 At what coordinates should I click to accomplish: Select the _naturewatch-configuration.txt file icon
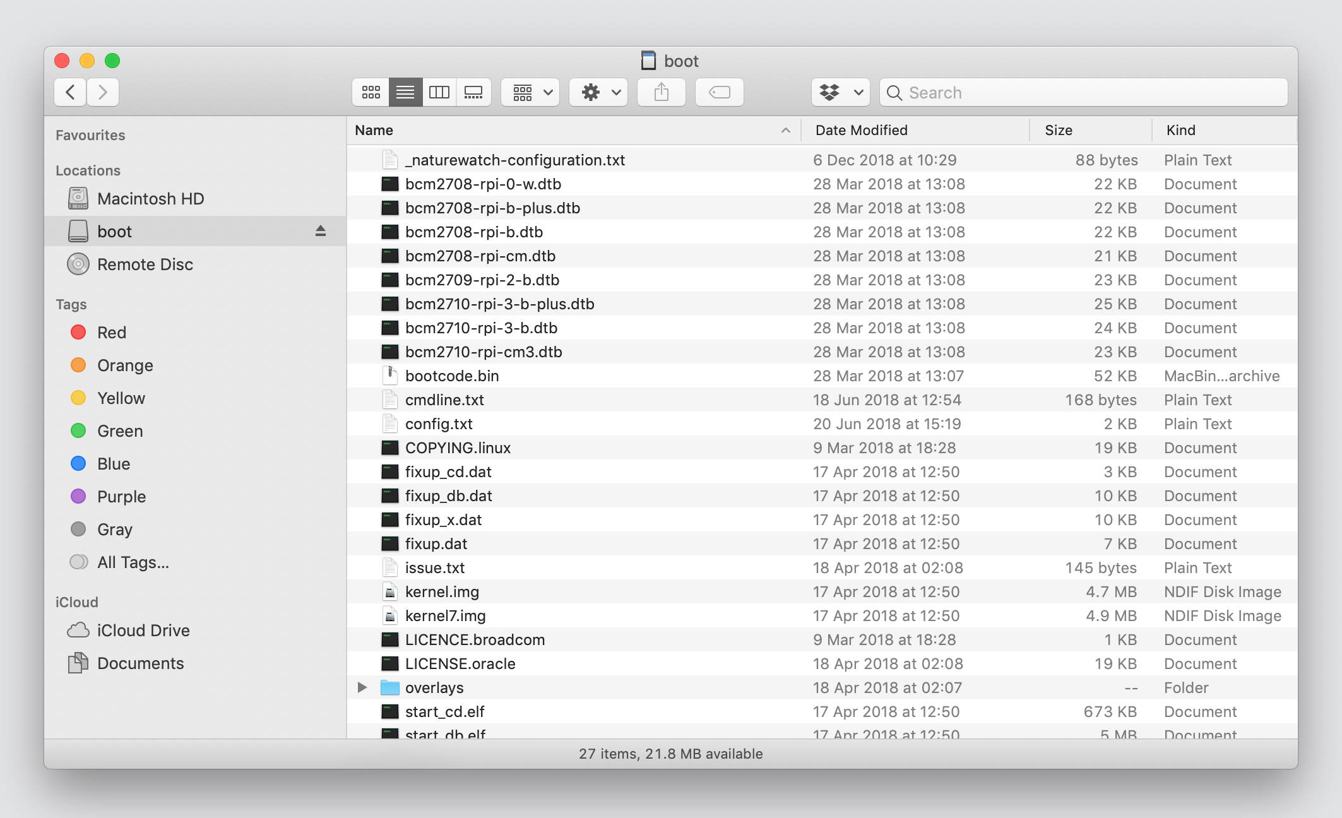tap(390, 160)
